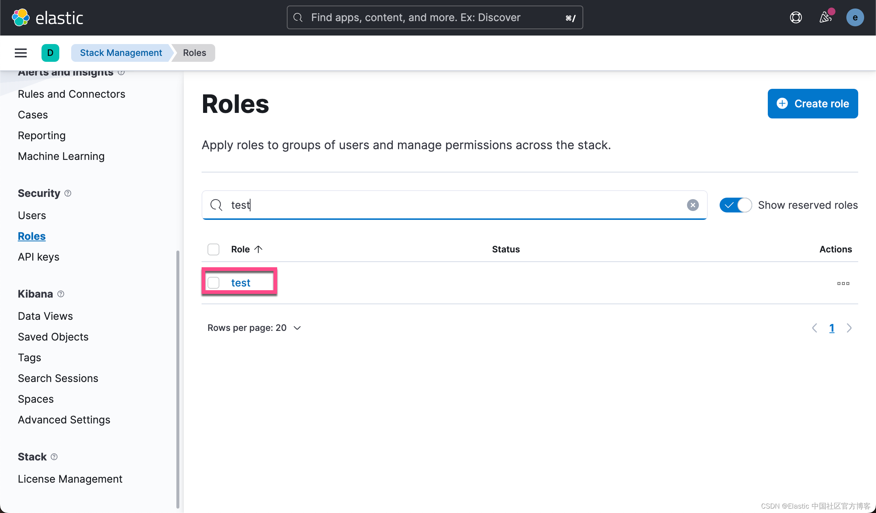Click the Security section help icon
This screenshot has height=513, width=876.
point(68,193)
